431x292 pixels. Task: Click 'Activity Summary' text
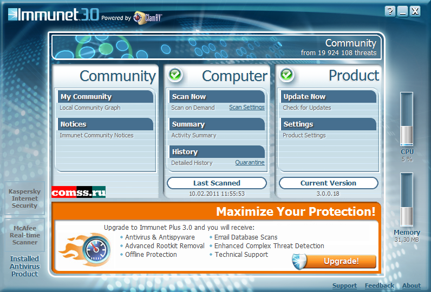pyautogui.click(x=194, y=135)
